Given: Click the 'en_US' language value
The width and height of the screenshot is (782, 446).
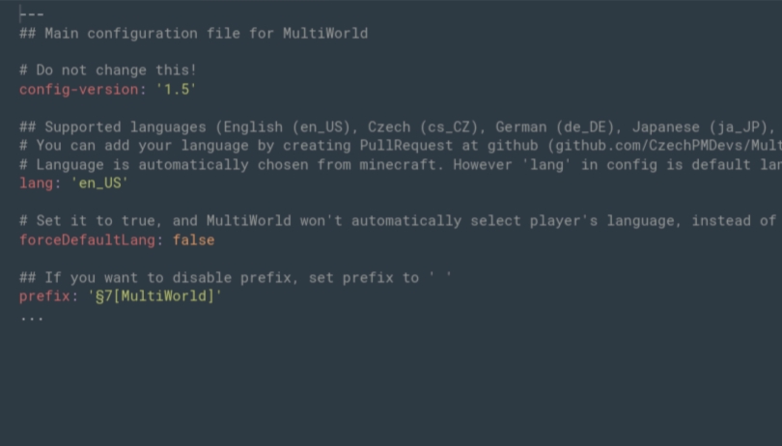Looking at the screenshot, I should pyautogui.click(x=99, y=183).
